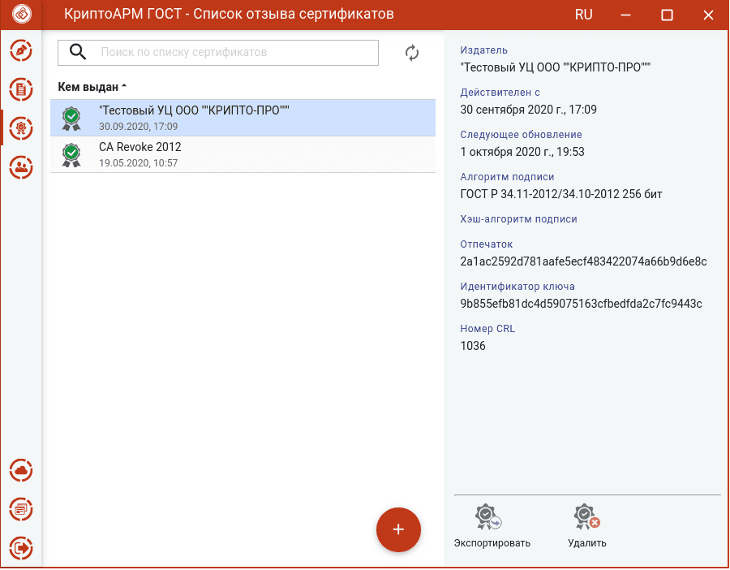730x570 pixels.
Task: Click the Издатель value text
Action: [x=556, y=67]
